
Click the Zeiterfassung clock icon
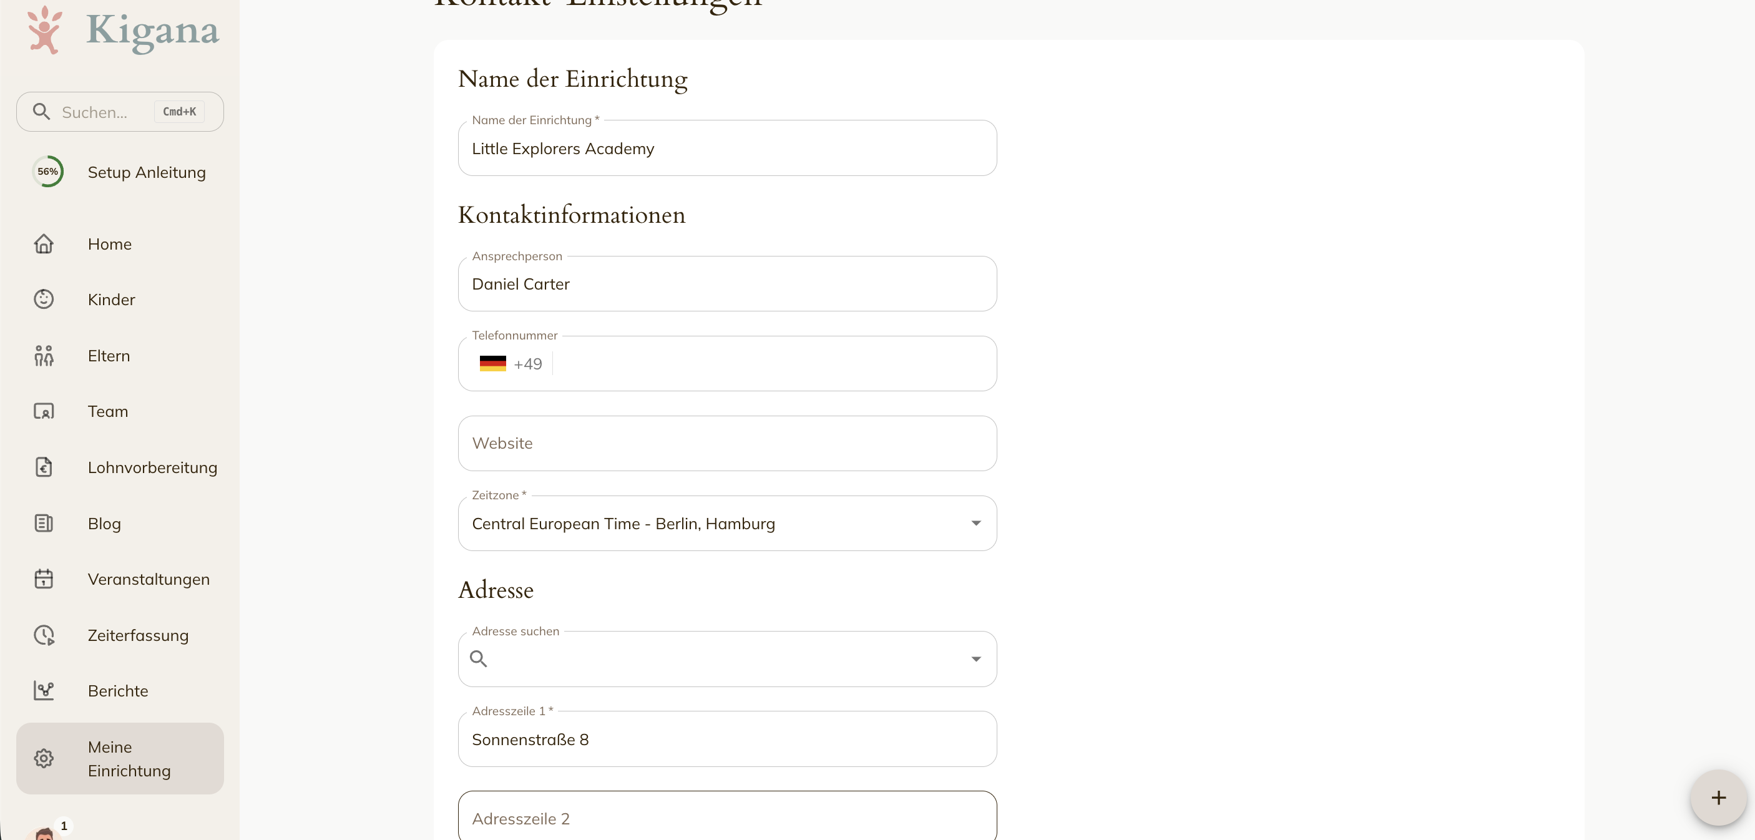point(44,635)
